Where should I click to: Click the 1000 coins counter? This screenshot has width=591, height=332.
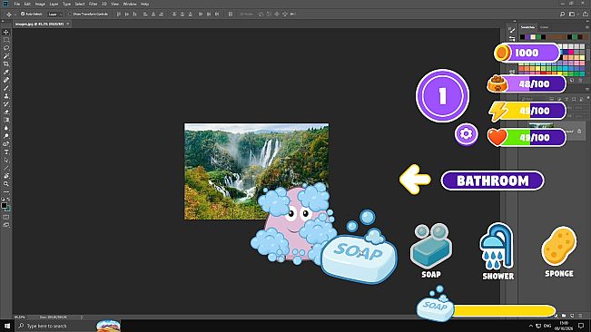(x=527, y=53)
